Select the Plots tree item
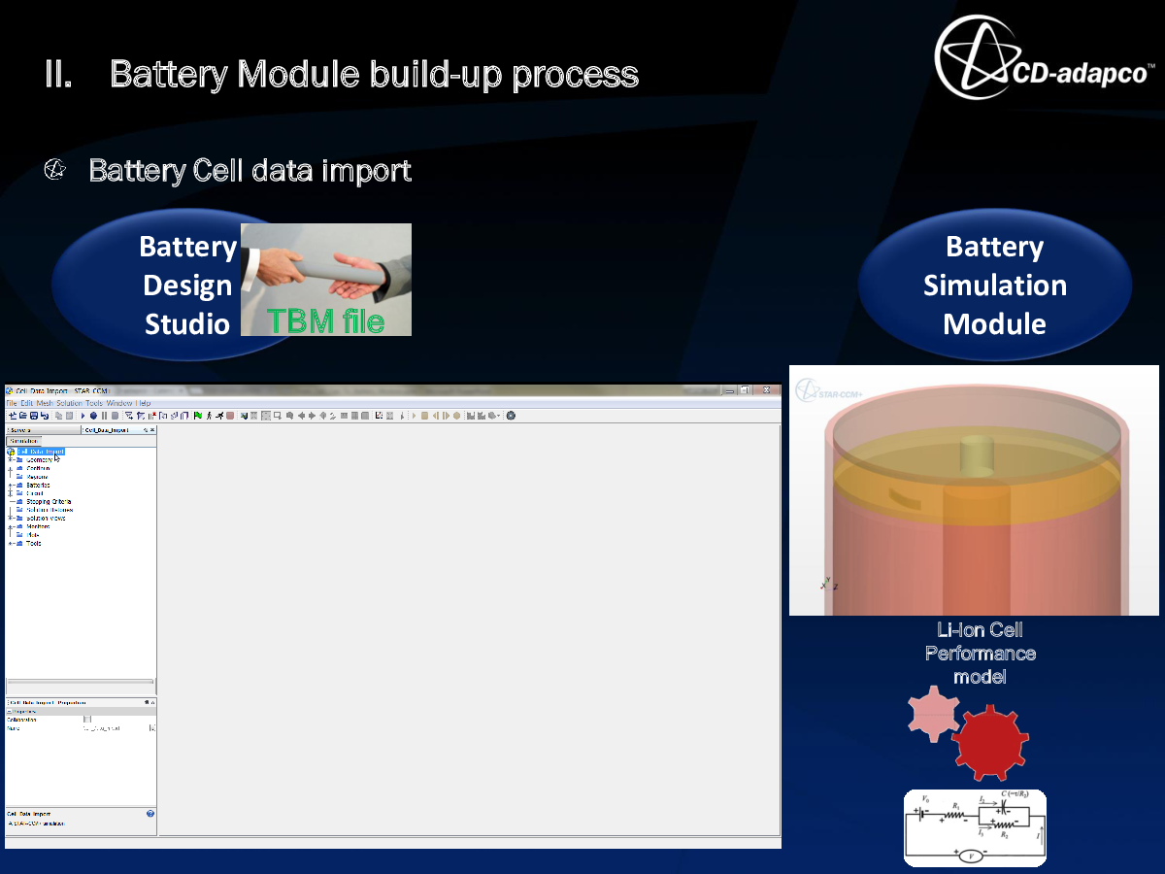1165x874 pixels. (x=32, y=535)
